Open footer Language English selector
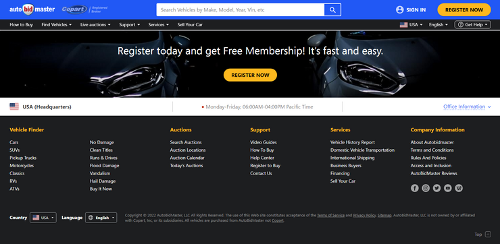 [x=101, y=218]
